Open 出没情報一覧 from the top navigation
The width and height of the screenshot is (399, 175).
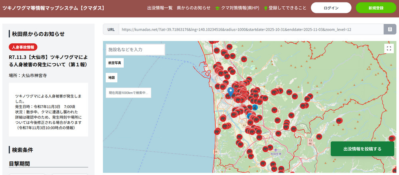click(160, 8)
